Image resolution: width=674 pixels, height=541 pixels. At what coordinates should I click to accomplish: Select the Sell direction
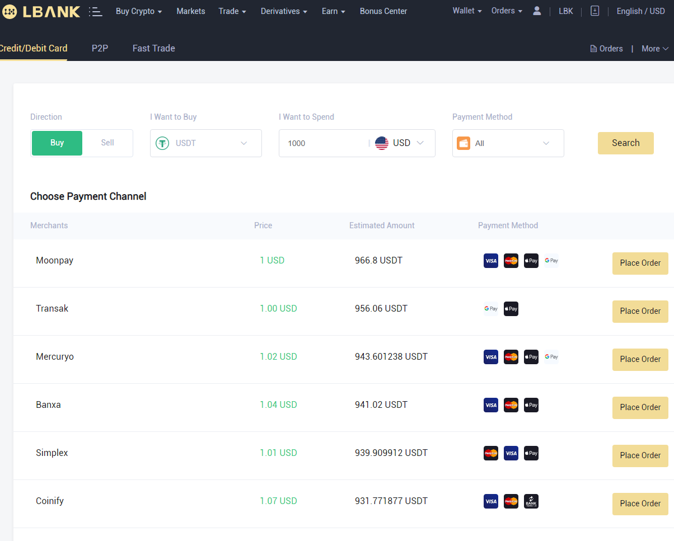tap(107, 143)
